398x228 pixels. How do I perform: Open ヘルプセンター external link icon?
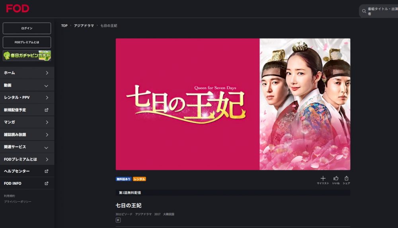[47, 171]
